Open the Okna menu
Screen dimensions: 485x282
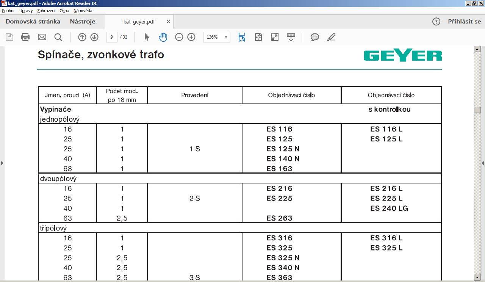coord(64,11)
